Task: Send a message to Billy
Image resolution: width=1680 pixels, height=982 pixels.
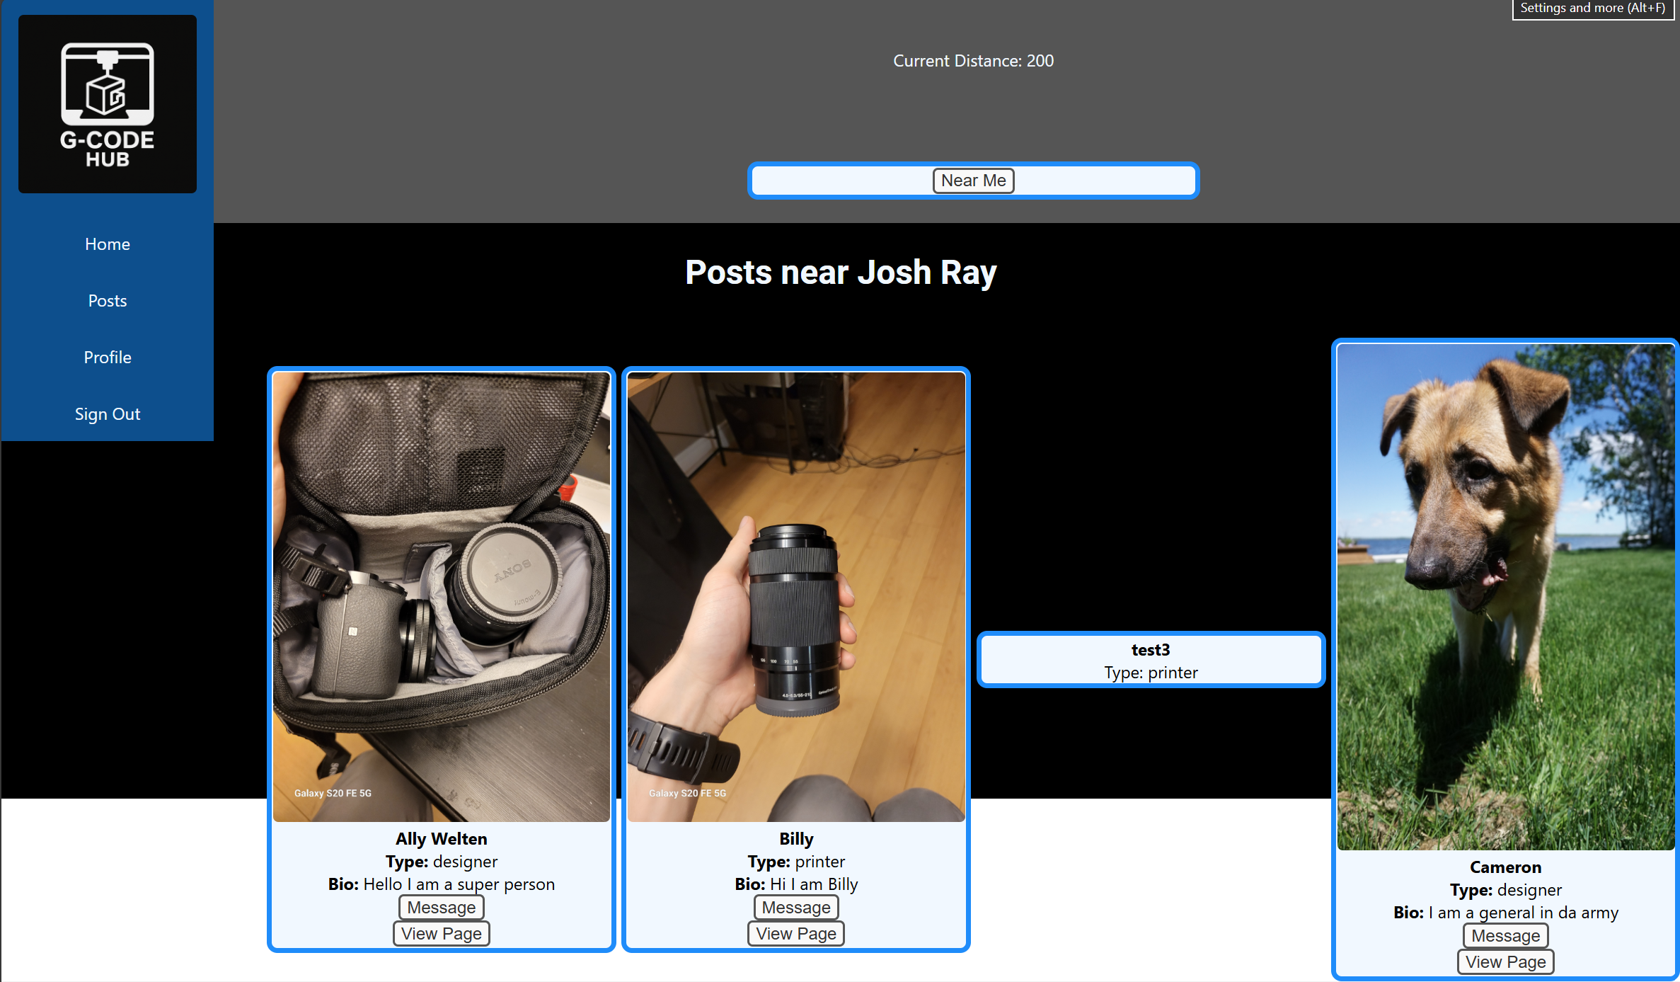Action: click(796, 908)
